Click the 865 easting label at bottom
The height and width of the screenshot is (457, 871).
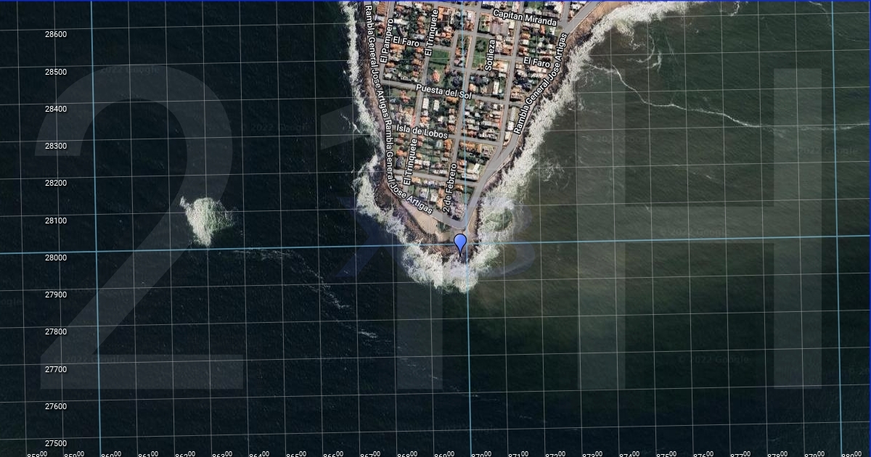[x=296, y=454]
